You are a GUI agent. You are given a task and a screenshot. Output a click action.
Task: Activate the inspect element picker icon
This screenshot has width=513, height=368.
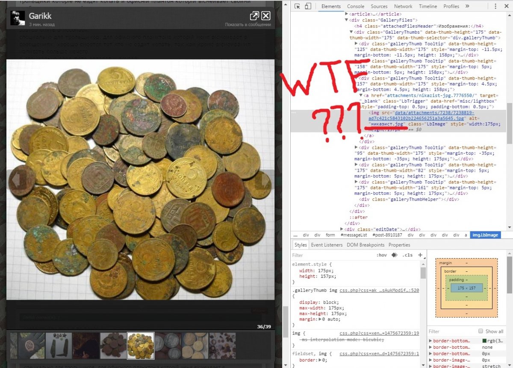(x=297, y=6)
